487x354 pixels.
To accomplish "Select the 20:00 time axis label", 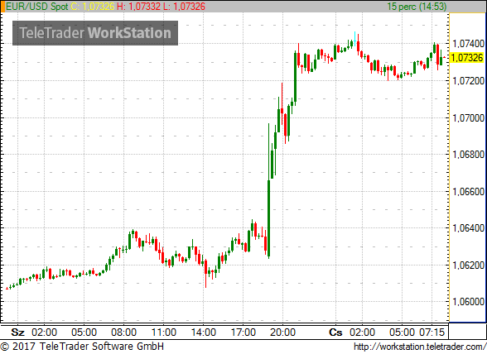I will pos(282,332).
